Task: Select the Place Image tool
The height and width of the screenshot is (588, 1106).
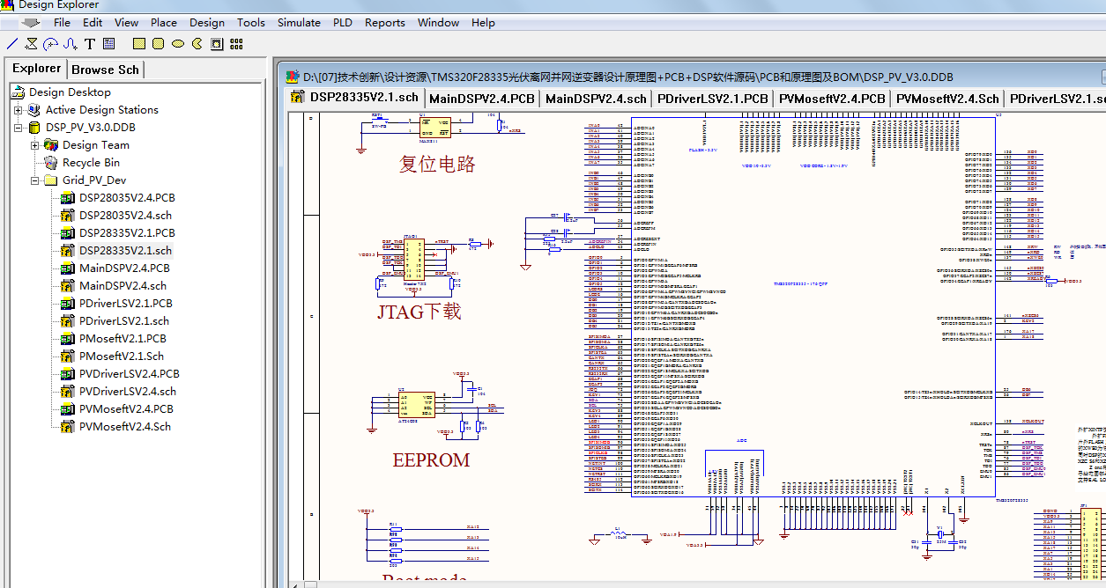Action: coord(216,43)
